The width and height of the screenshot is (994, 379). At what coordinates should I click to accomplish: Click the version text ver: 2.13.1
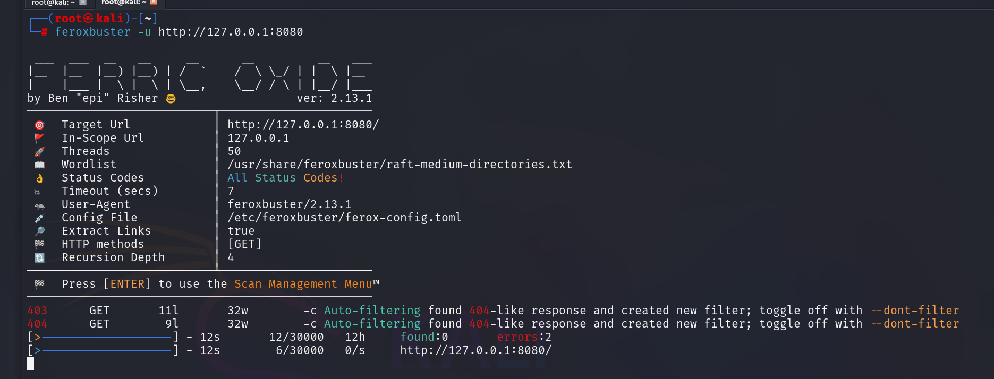point(334,98)
